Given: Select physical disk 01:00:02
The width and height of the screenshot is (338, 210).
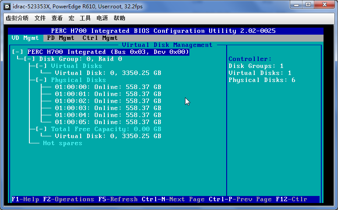Looking at the screenshot, I should coord(108,101).
